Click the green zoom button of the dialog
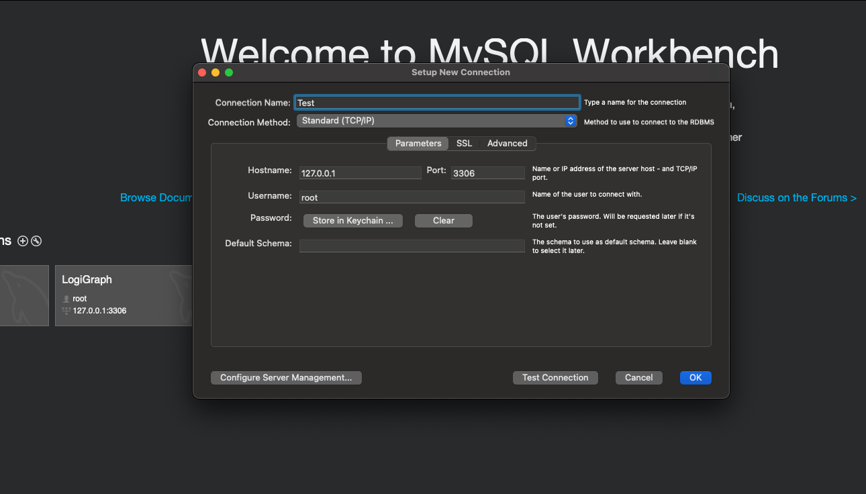The height and width of the screenshot is (494, 866). [x=229, y=72]
